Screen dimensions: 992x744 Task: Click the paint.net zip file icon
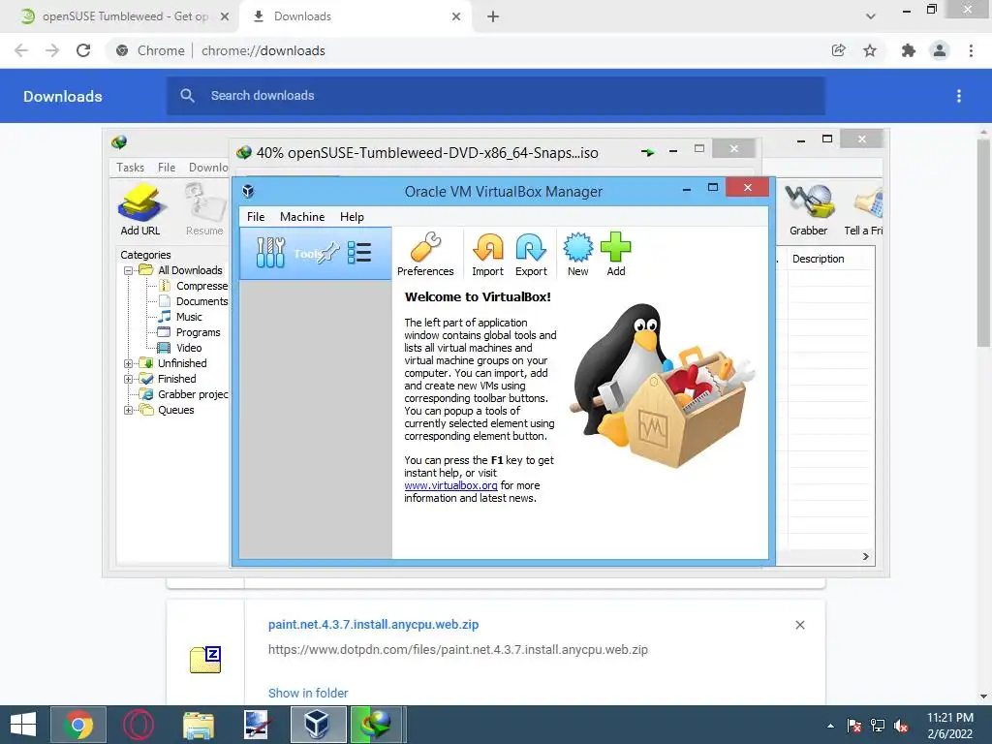coord(205,659)
